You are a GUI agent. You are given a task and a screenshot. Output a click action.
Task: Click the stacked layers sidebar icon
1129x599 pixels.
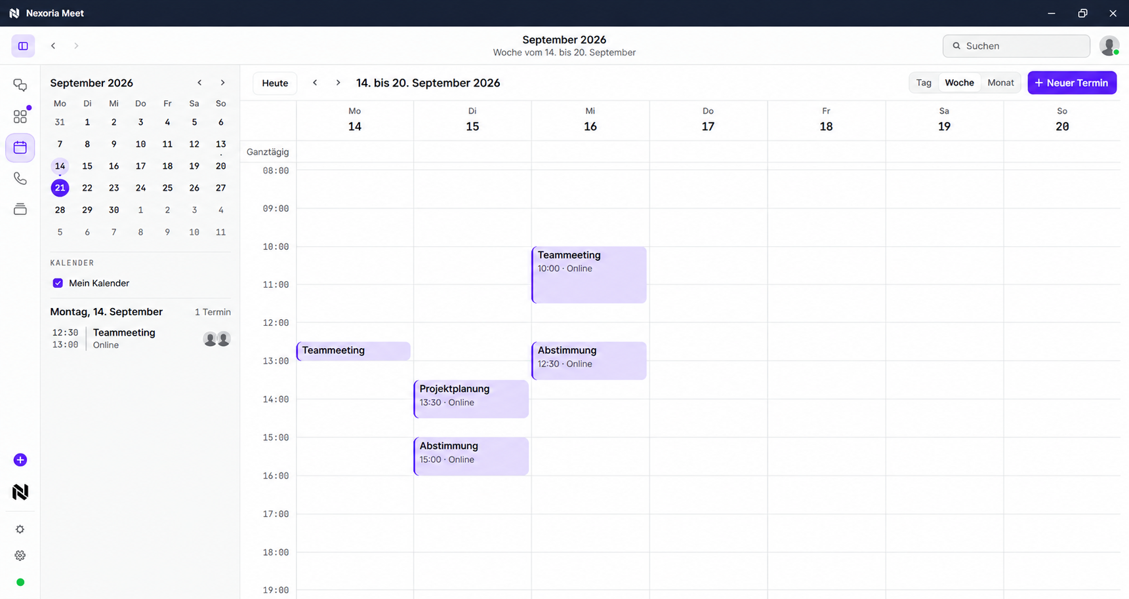pyautogui.click(x=20, y=209)
